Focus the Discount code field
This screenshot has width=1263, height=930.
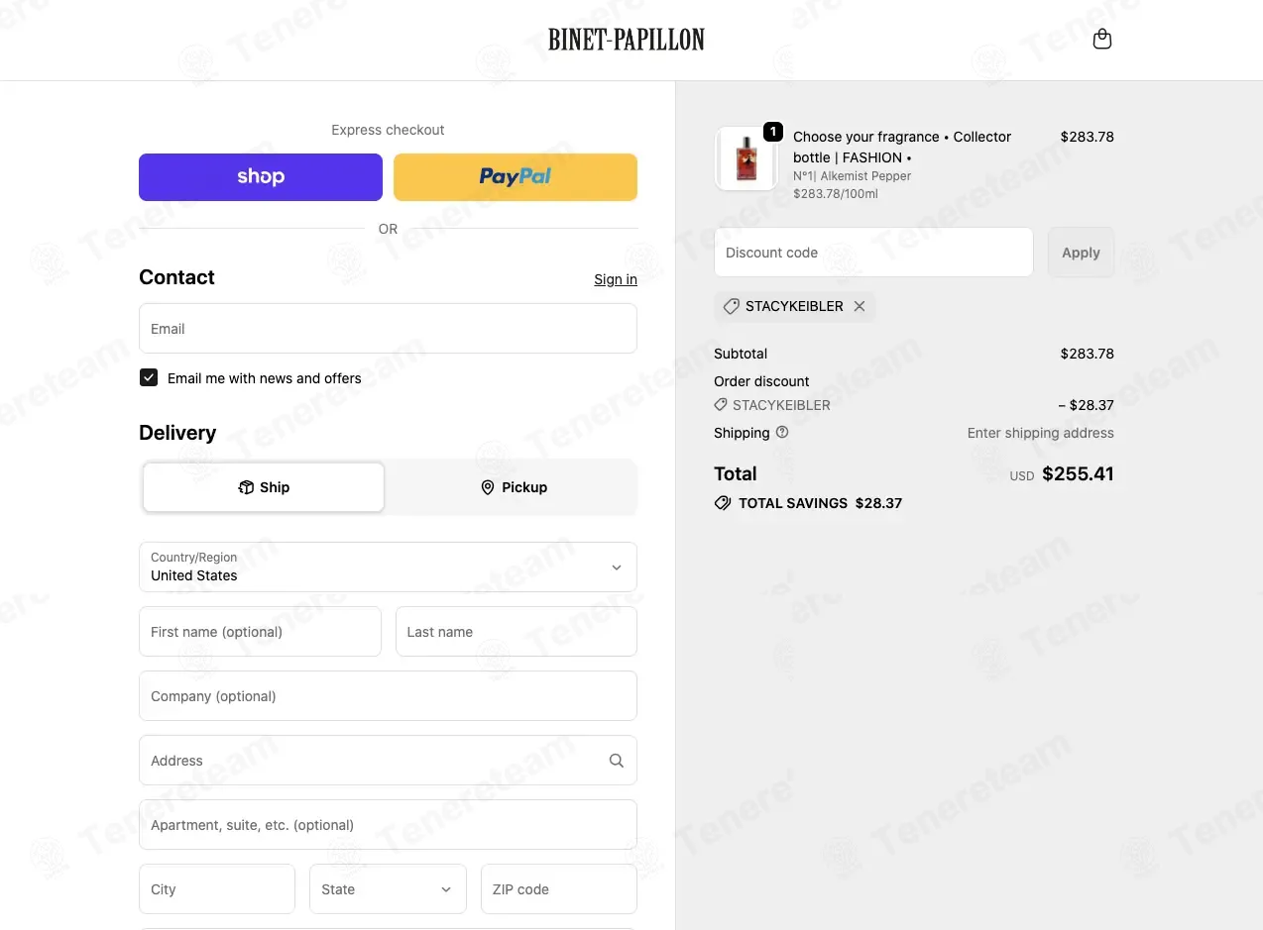tap(873, 253)
